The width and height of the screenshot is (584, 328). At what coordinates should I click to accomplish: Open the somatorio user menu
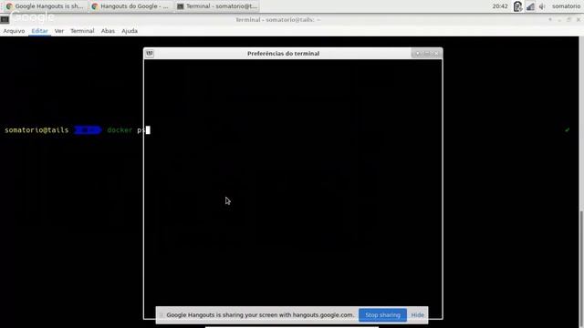tap(566, 6)
